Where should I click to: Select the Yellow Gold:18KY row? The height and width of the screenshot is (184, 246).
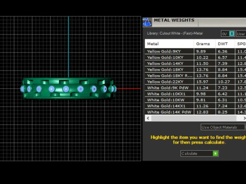(195, 70)
